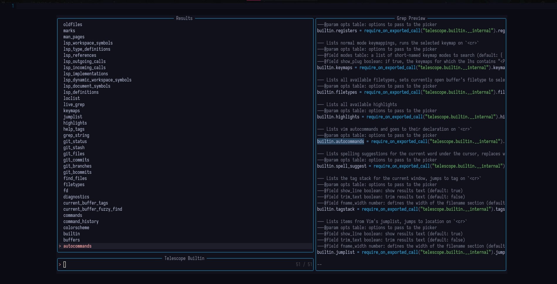Choose the git_status picker

(75, 141)
